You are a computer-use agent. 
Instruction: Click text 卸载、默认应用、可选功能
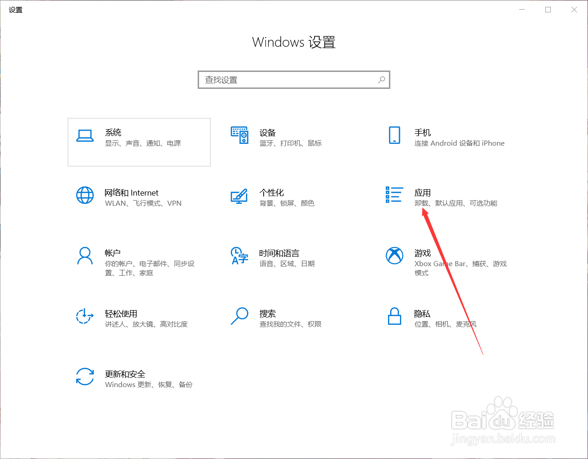click(x=456, y=203)
